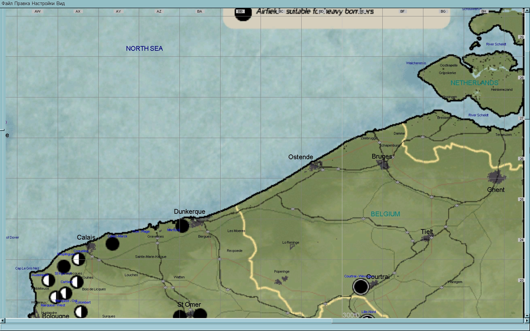The image size is (530, 331).
Task: Click the Breskens label
Action: click(x=445, y=118)
